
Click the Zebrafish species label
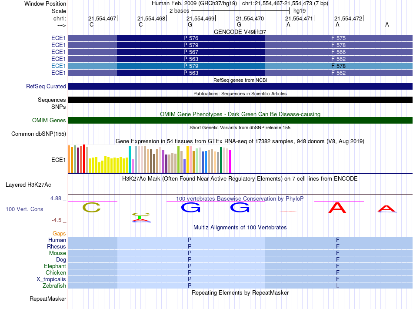coord(54,286)
